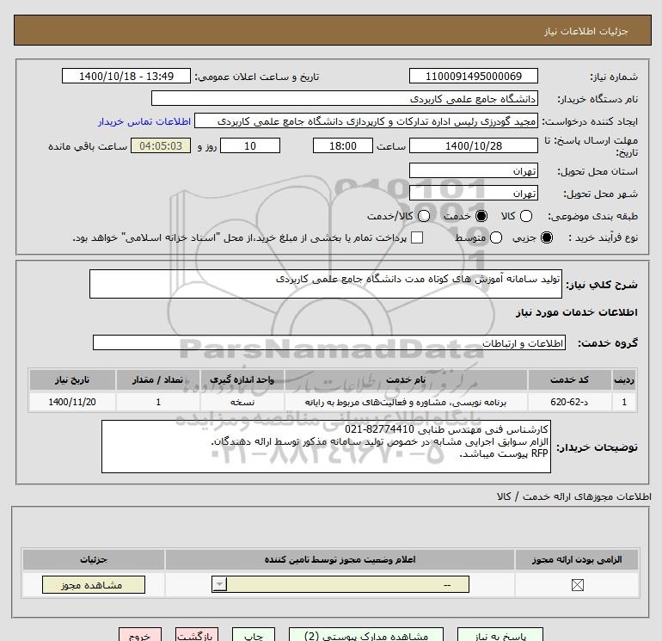Select the کالا radio button
This screenshot has width=662, height=641.
point(525,216)
